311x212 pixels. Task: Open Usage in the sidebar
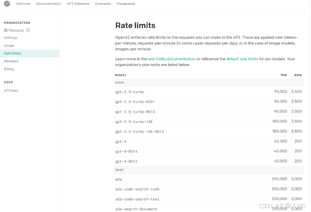[9, 46]
